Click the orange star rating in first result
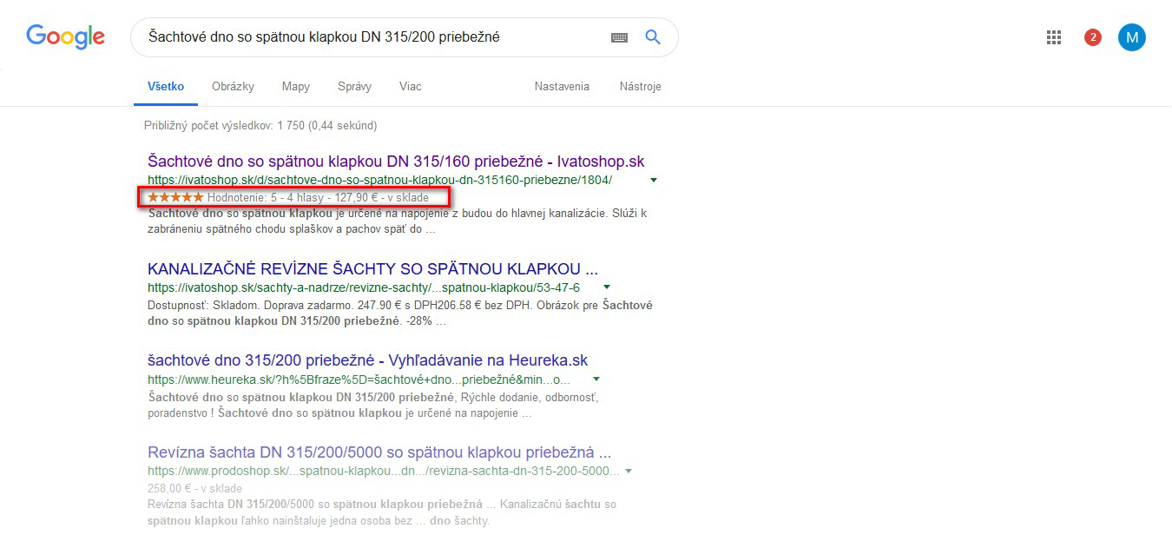Viewport: 1172px width, 548px height. [175, 197]
